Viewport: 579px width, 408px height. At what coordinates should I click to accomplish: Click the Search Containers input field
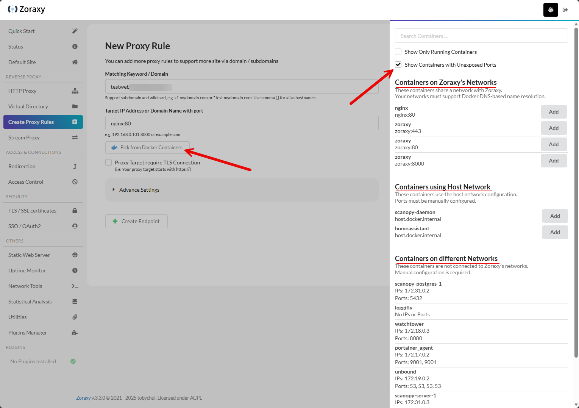tap(481, 36)
